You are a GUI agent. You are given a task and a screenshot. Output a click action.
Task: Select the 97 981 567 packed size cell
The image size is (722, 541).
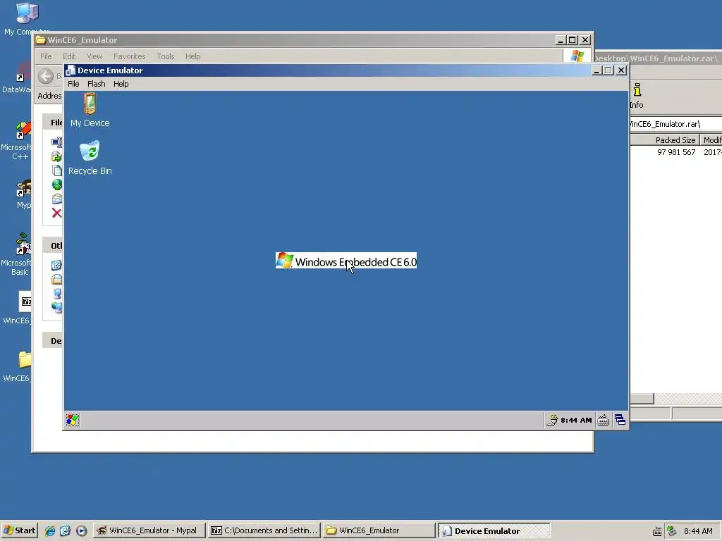(676, 152)
